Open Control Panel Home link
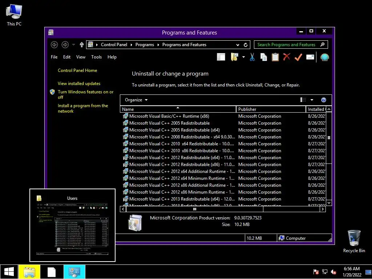The image size is (372, 279). [x=77, y=70]
